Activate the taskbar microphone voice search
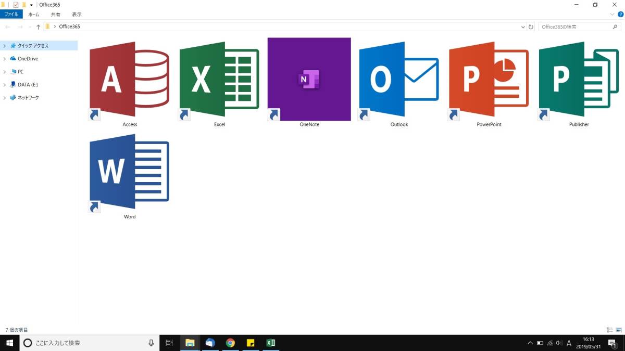This screenshot has height=351, width=625. (151, 343)
